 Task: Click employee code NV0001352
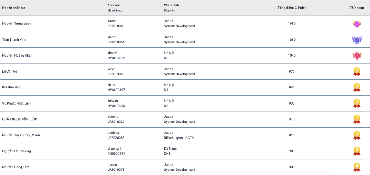click(x=116, y=58)
